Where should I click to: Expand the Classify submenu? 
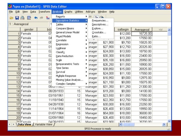click(70, 52)
